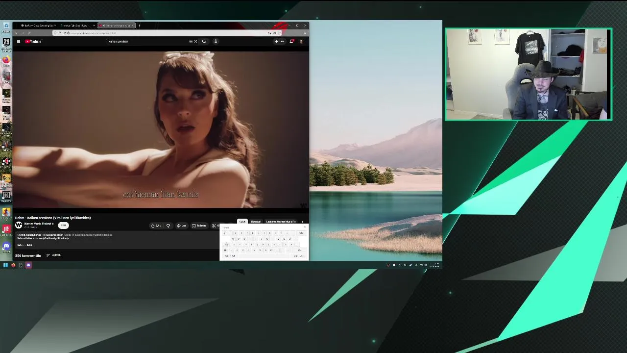Close the on-screen keyboard
This screenshot has height=353, width=627.
pyautogui.click(x=305, y=227)
